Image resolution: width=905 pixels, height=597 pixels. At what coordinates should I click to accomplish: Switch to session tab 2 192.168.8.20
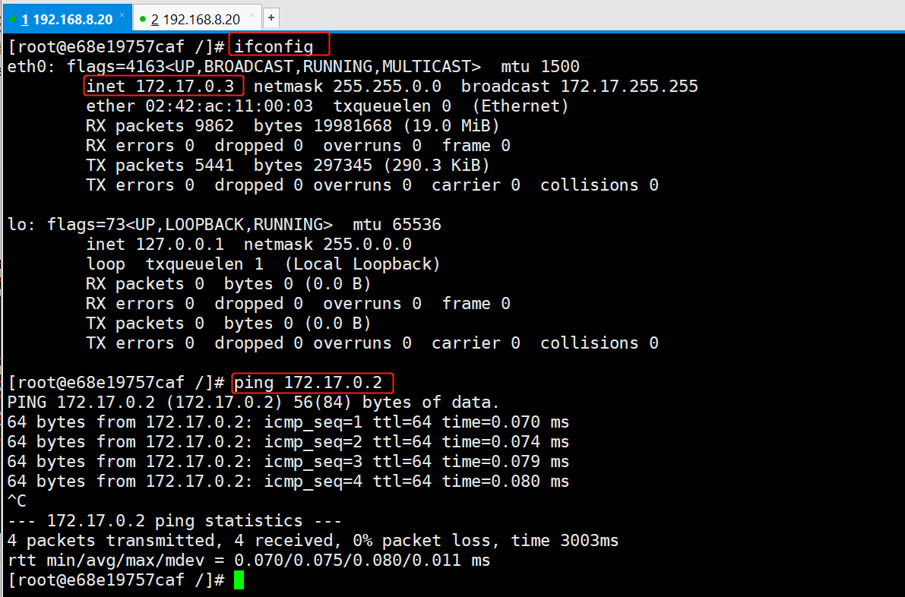tap(196, 19)
